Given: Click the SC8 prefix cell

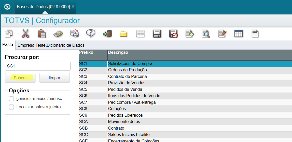Looking at the screenshot, I should 93,109.
